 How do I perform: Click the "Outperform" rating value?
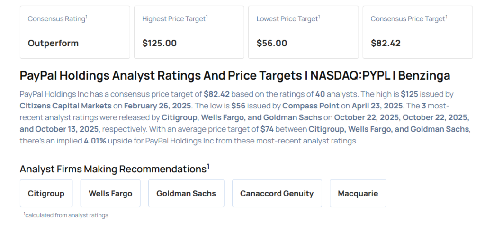[x=53, y=43]
